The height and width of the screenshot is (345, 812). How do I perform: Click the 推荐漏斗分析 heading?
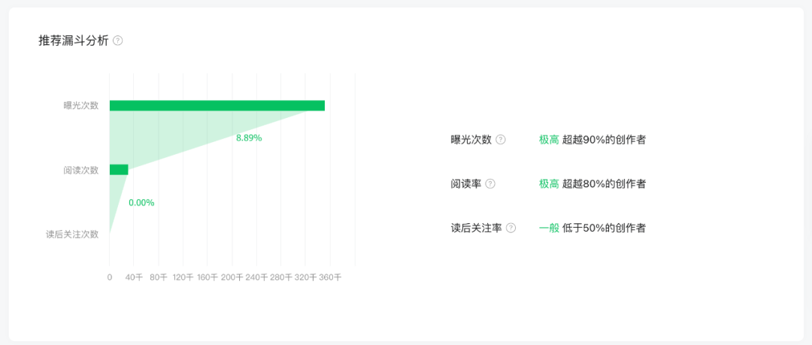click(74, 41)
